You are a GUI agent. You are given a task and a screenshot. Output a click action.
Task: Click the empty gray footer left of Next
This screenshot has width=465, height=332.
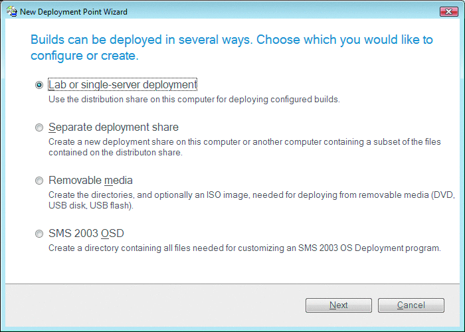[x=154, y=305]
